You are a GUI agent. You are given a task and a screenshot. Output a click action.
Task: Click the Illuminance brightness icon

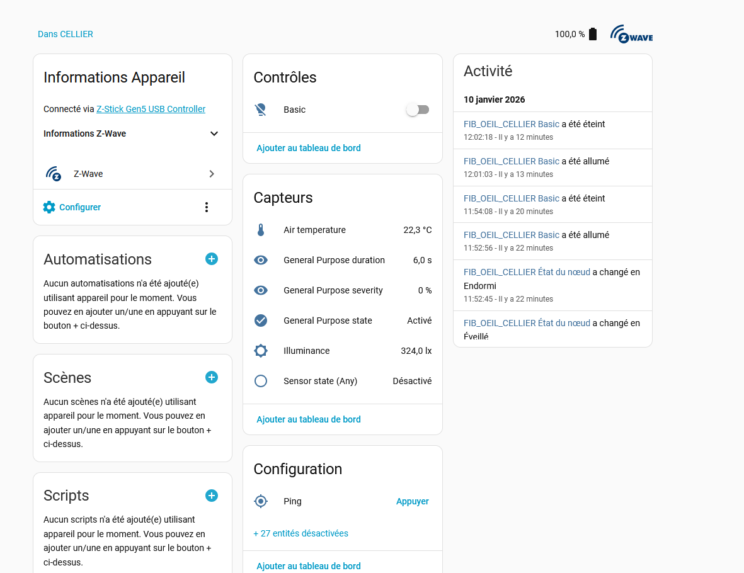click(x=261, y=351)
